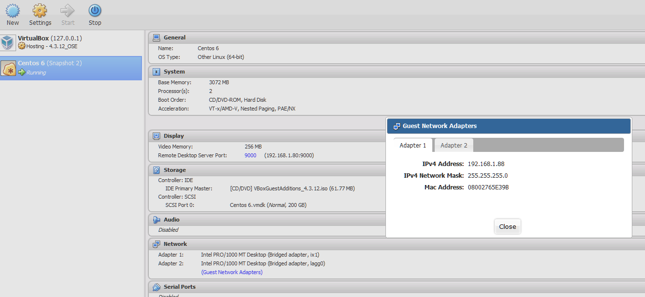Click the Guest Network Adapters dialog title icon
The image size is (645, 297).
(397, 126)
